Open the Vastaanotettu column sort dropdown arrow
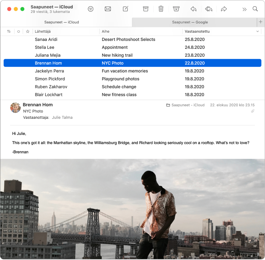The image size is (265, 260). [x=258, y=32]
